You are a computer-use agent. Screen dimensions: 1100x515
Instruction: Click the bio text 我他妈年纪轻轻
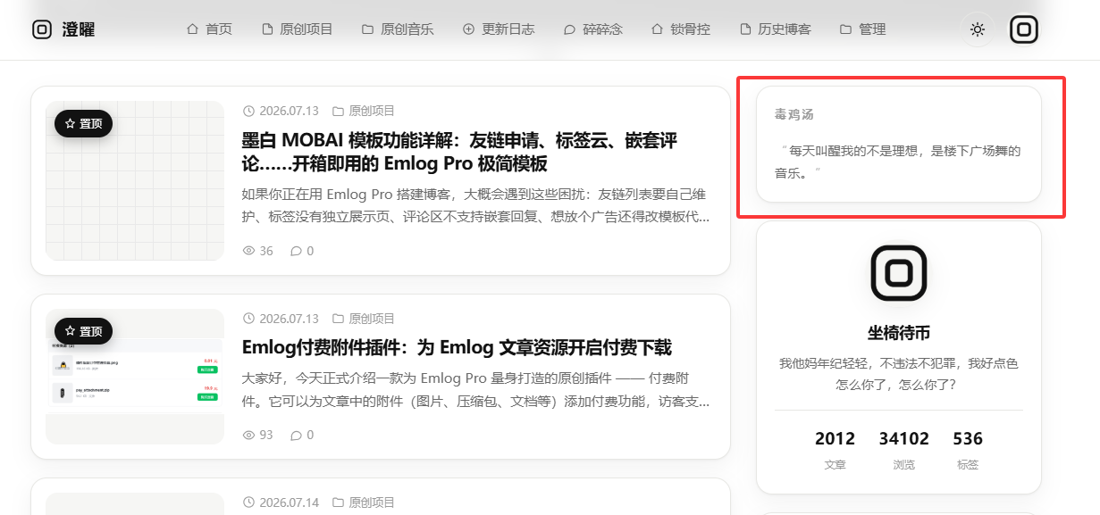pos(899,374)
